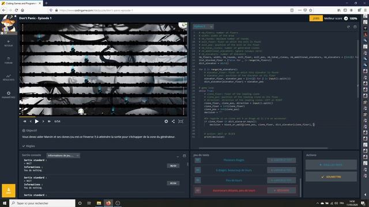Viewport: 369px width, 207px height.
Task: Open a new browser tab
Action: pyautogui.click(x=46, y=3)
